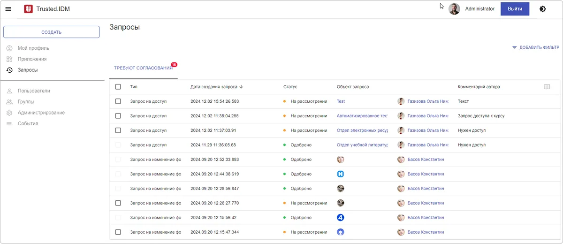Viewport: 563px width, 244px height.
Task: Click the Trusted.IDM logo icon
Action: (28, 9)
